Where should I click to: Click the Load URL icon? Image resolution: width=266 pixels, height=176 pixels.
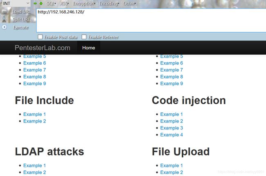pyautogui.click(x=4, y=12)
